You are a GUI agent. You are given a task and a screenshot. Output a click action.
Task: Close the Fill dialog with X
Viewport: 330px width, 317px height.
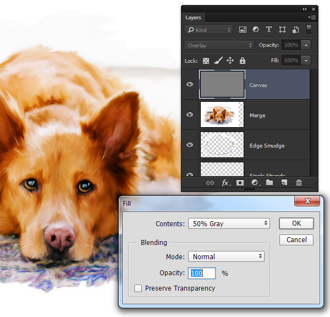click(x=307, y=201)
